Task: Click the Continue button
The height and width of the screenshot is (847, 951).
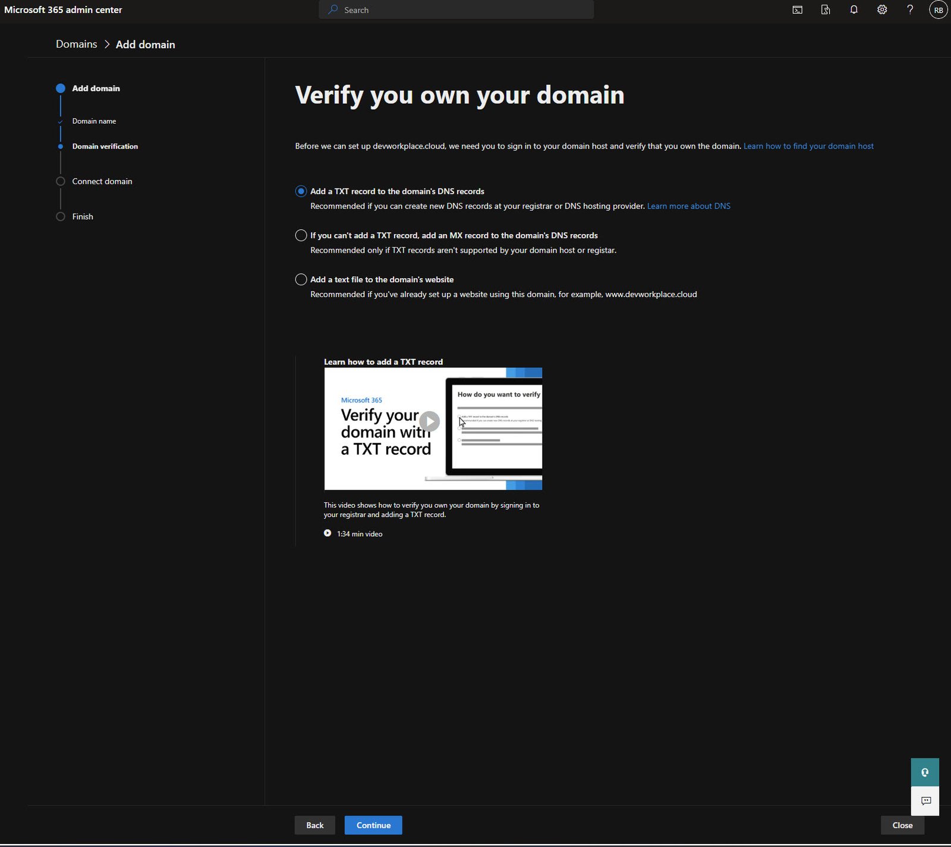Action: 373,825
